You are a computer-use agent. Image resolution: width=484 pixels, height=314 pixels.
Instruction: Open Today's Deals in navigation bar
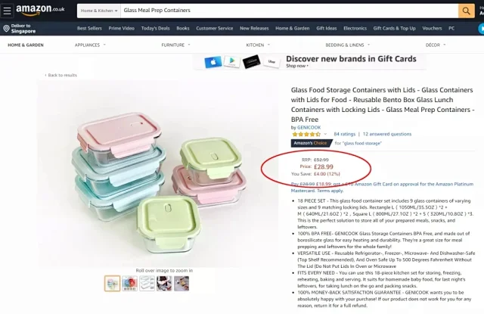155,29
